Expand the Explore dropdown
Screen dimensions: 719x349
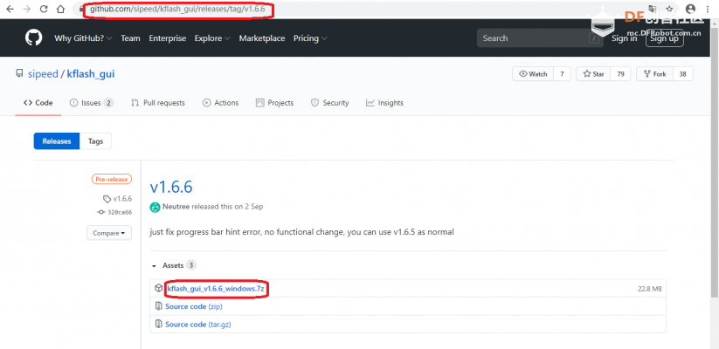212,38
